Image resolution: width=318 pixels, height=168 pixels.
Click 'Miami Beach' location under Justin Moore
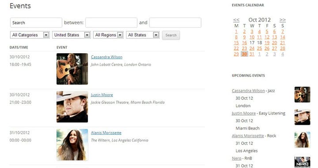(247, 128)
